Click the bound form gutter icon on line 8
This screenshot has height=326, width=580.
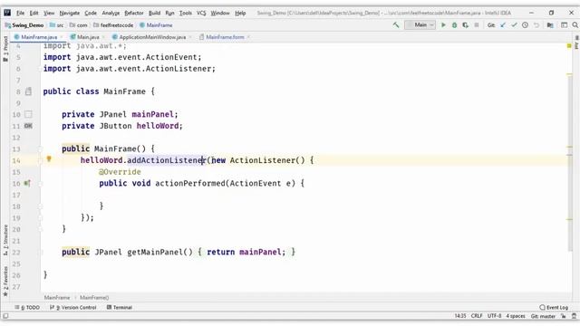click(28, 91)
